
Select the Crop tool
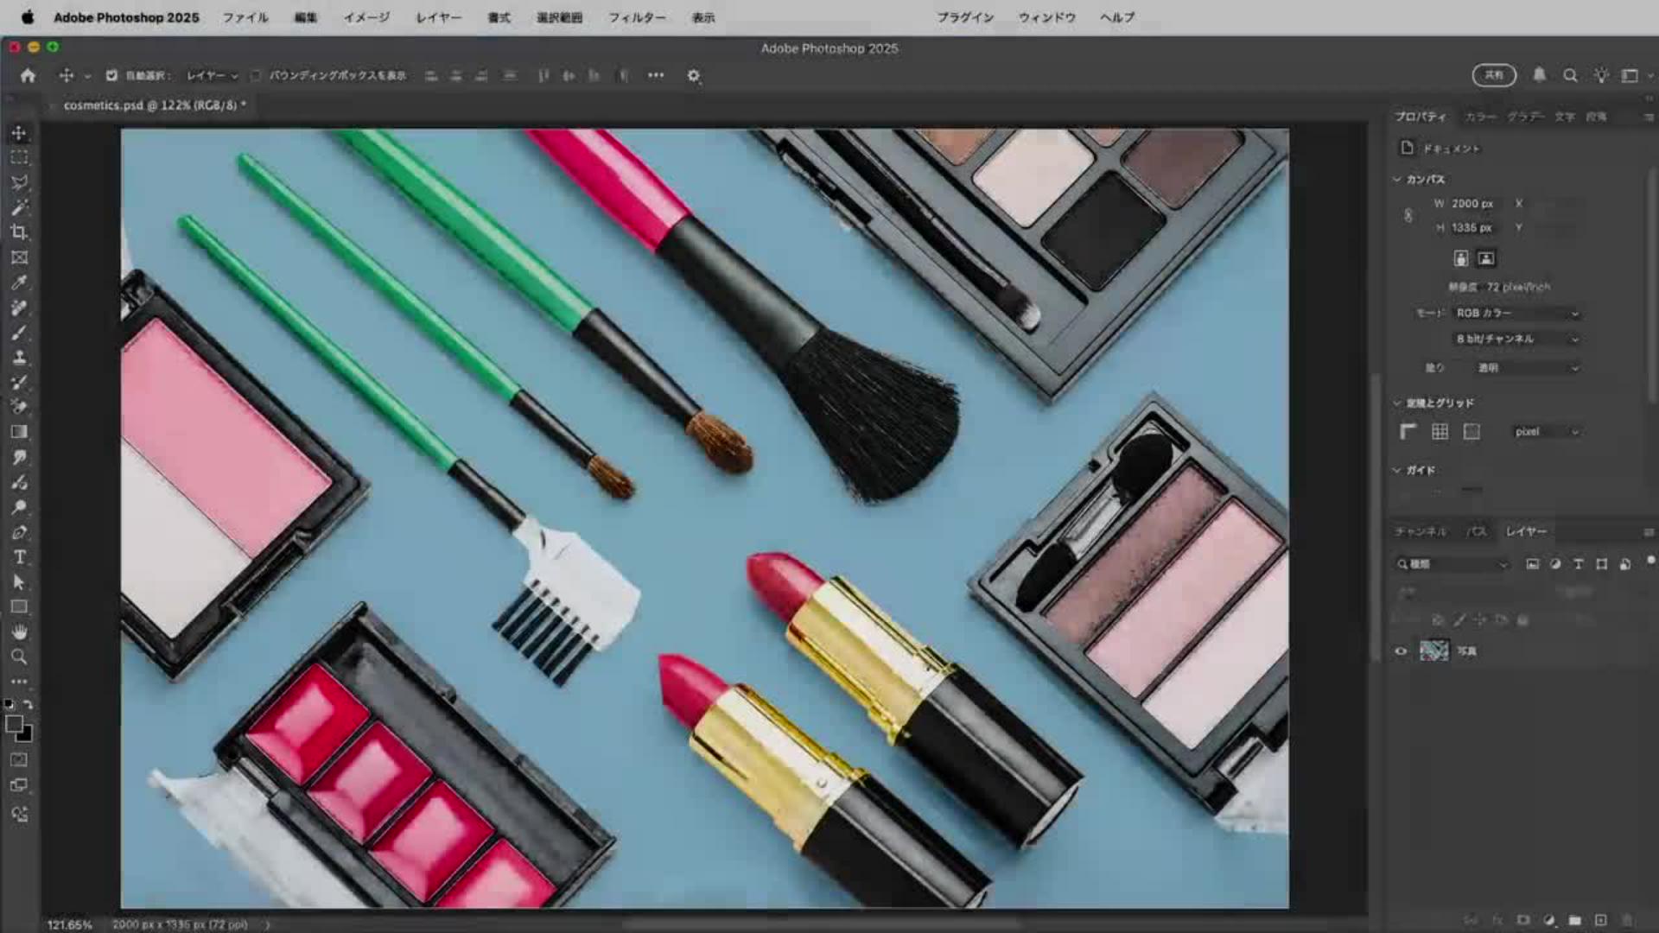pyautogui.click(x=19, y=232)
